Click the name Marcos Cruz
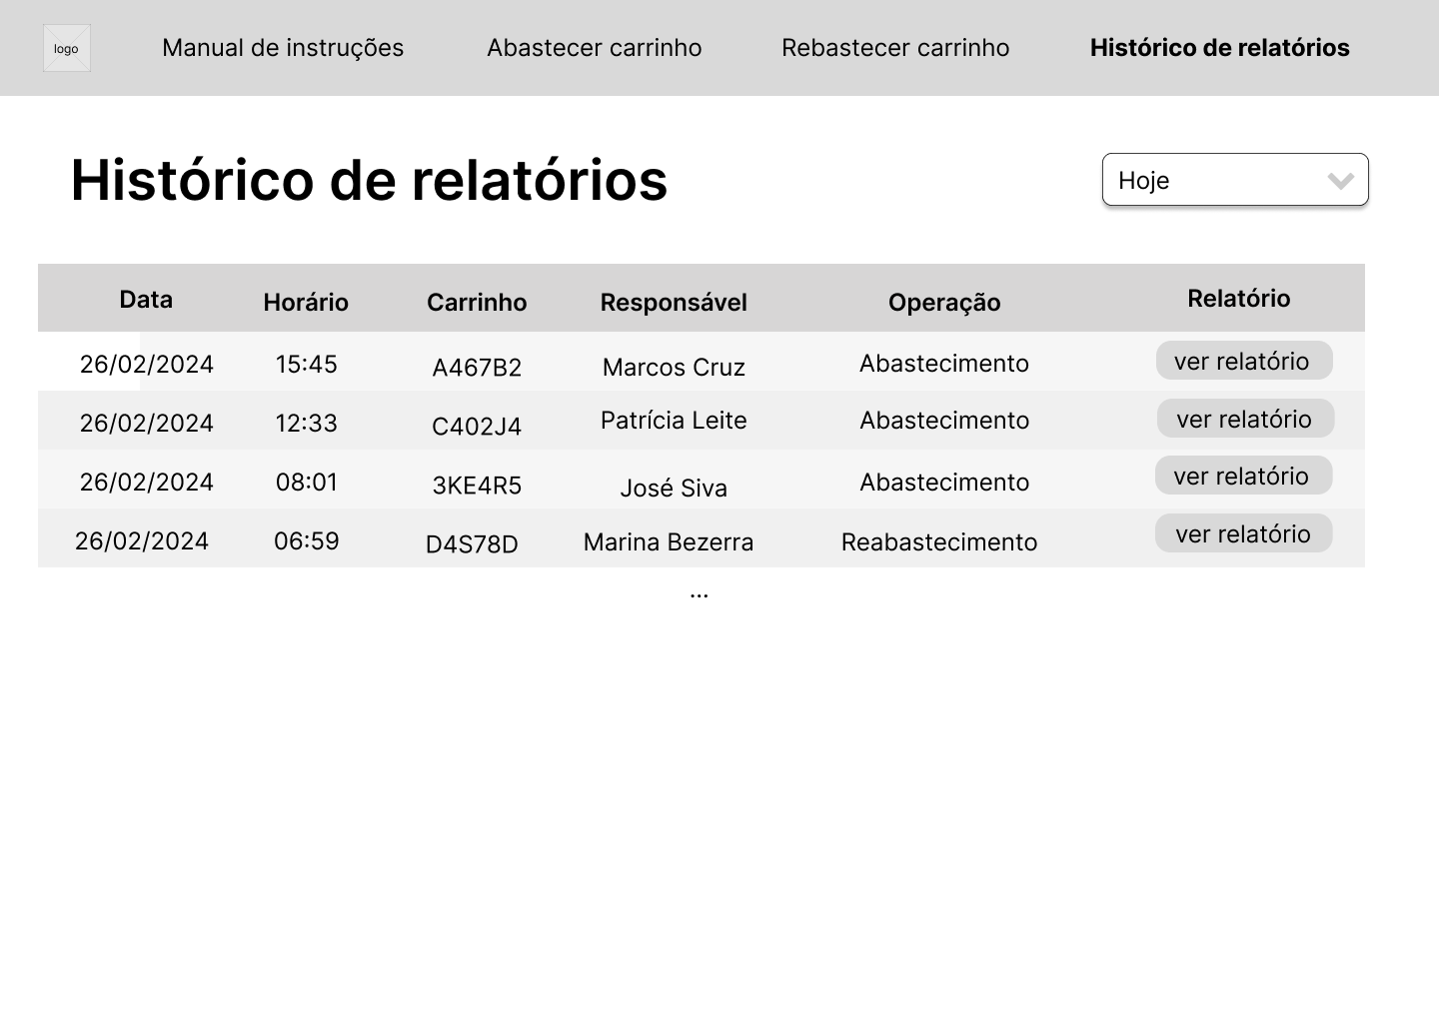Image resolution: width=1439 pixels, height=1023 pixels. (674, 368)
